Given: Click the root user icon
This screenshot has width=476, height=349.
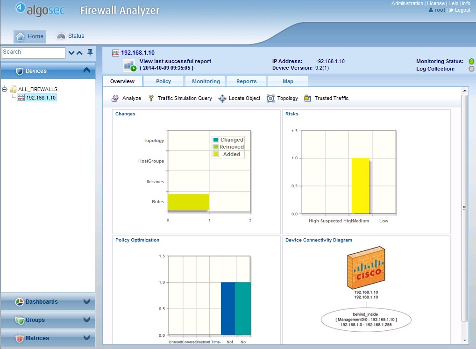Looking at the screenshot, I should [x=431, y=10].
